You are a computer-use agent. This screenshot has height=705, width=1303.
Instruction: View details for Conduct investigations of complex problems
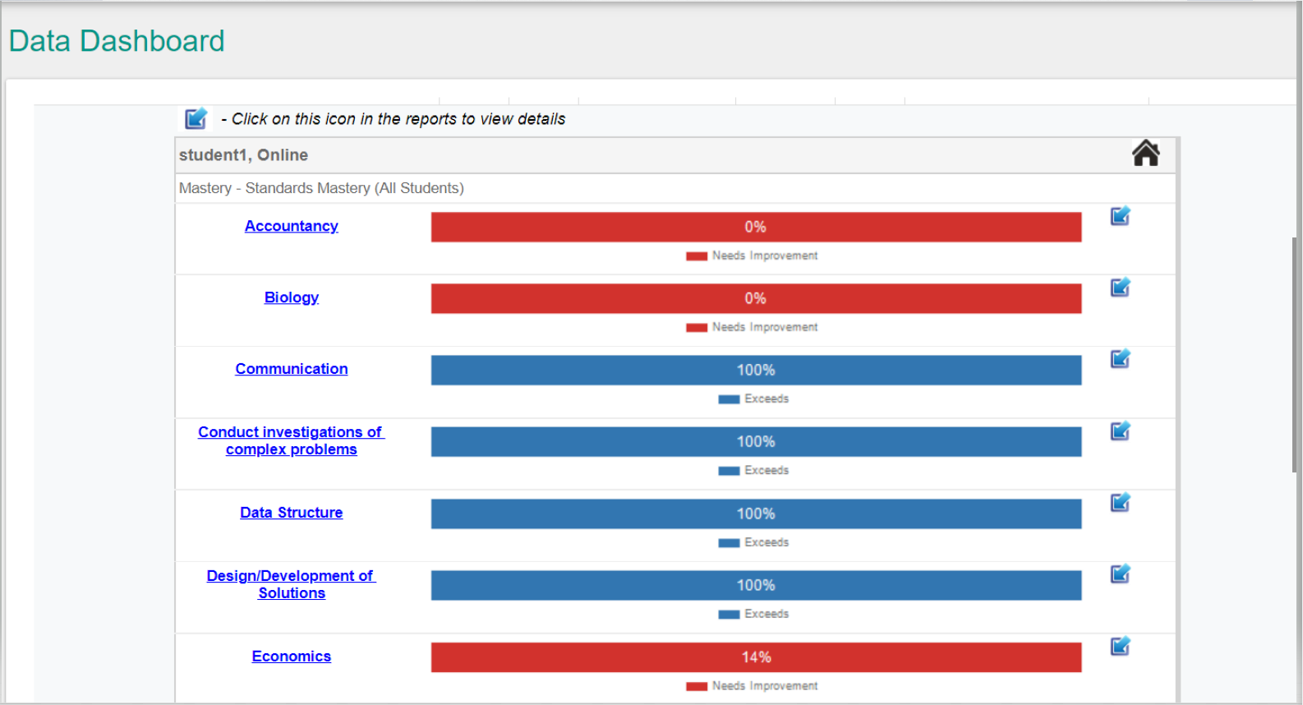[x=1121, y=431]
